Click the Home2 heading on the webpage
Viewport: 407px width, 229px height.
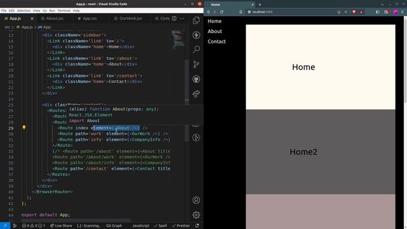303,152
